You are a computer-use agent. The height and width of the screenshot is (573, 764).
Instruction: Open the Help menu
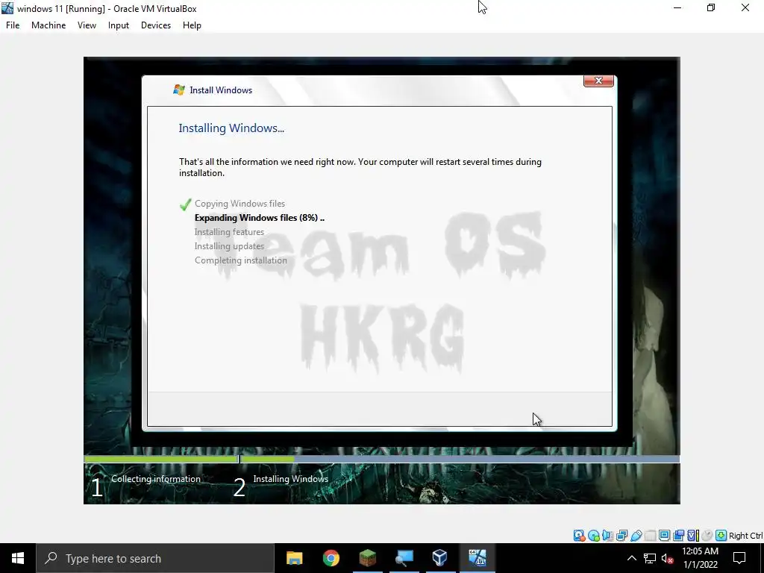(192, 25)
